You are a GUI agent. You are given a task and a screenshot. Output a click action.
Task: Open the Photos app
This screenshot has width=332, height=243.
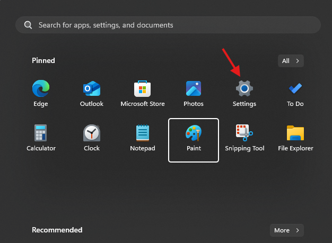pyautogui.click(x=194, y=88)
